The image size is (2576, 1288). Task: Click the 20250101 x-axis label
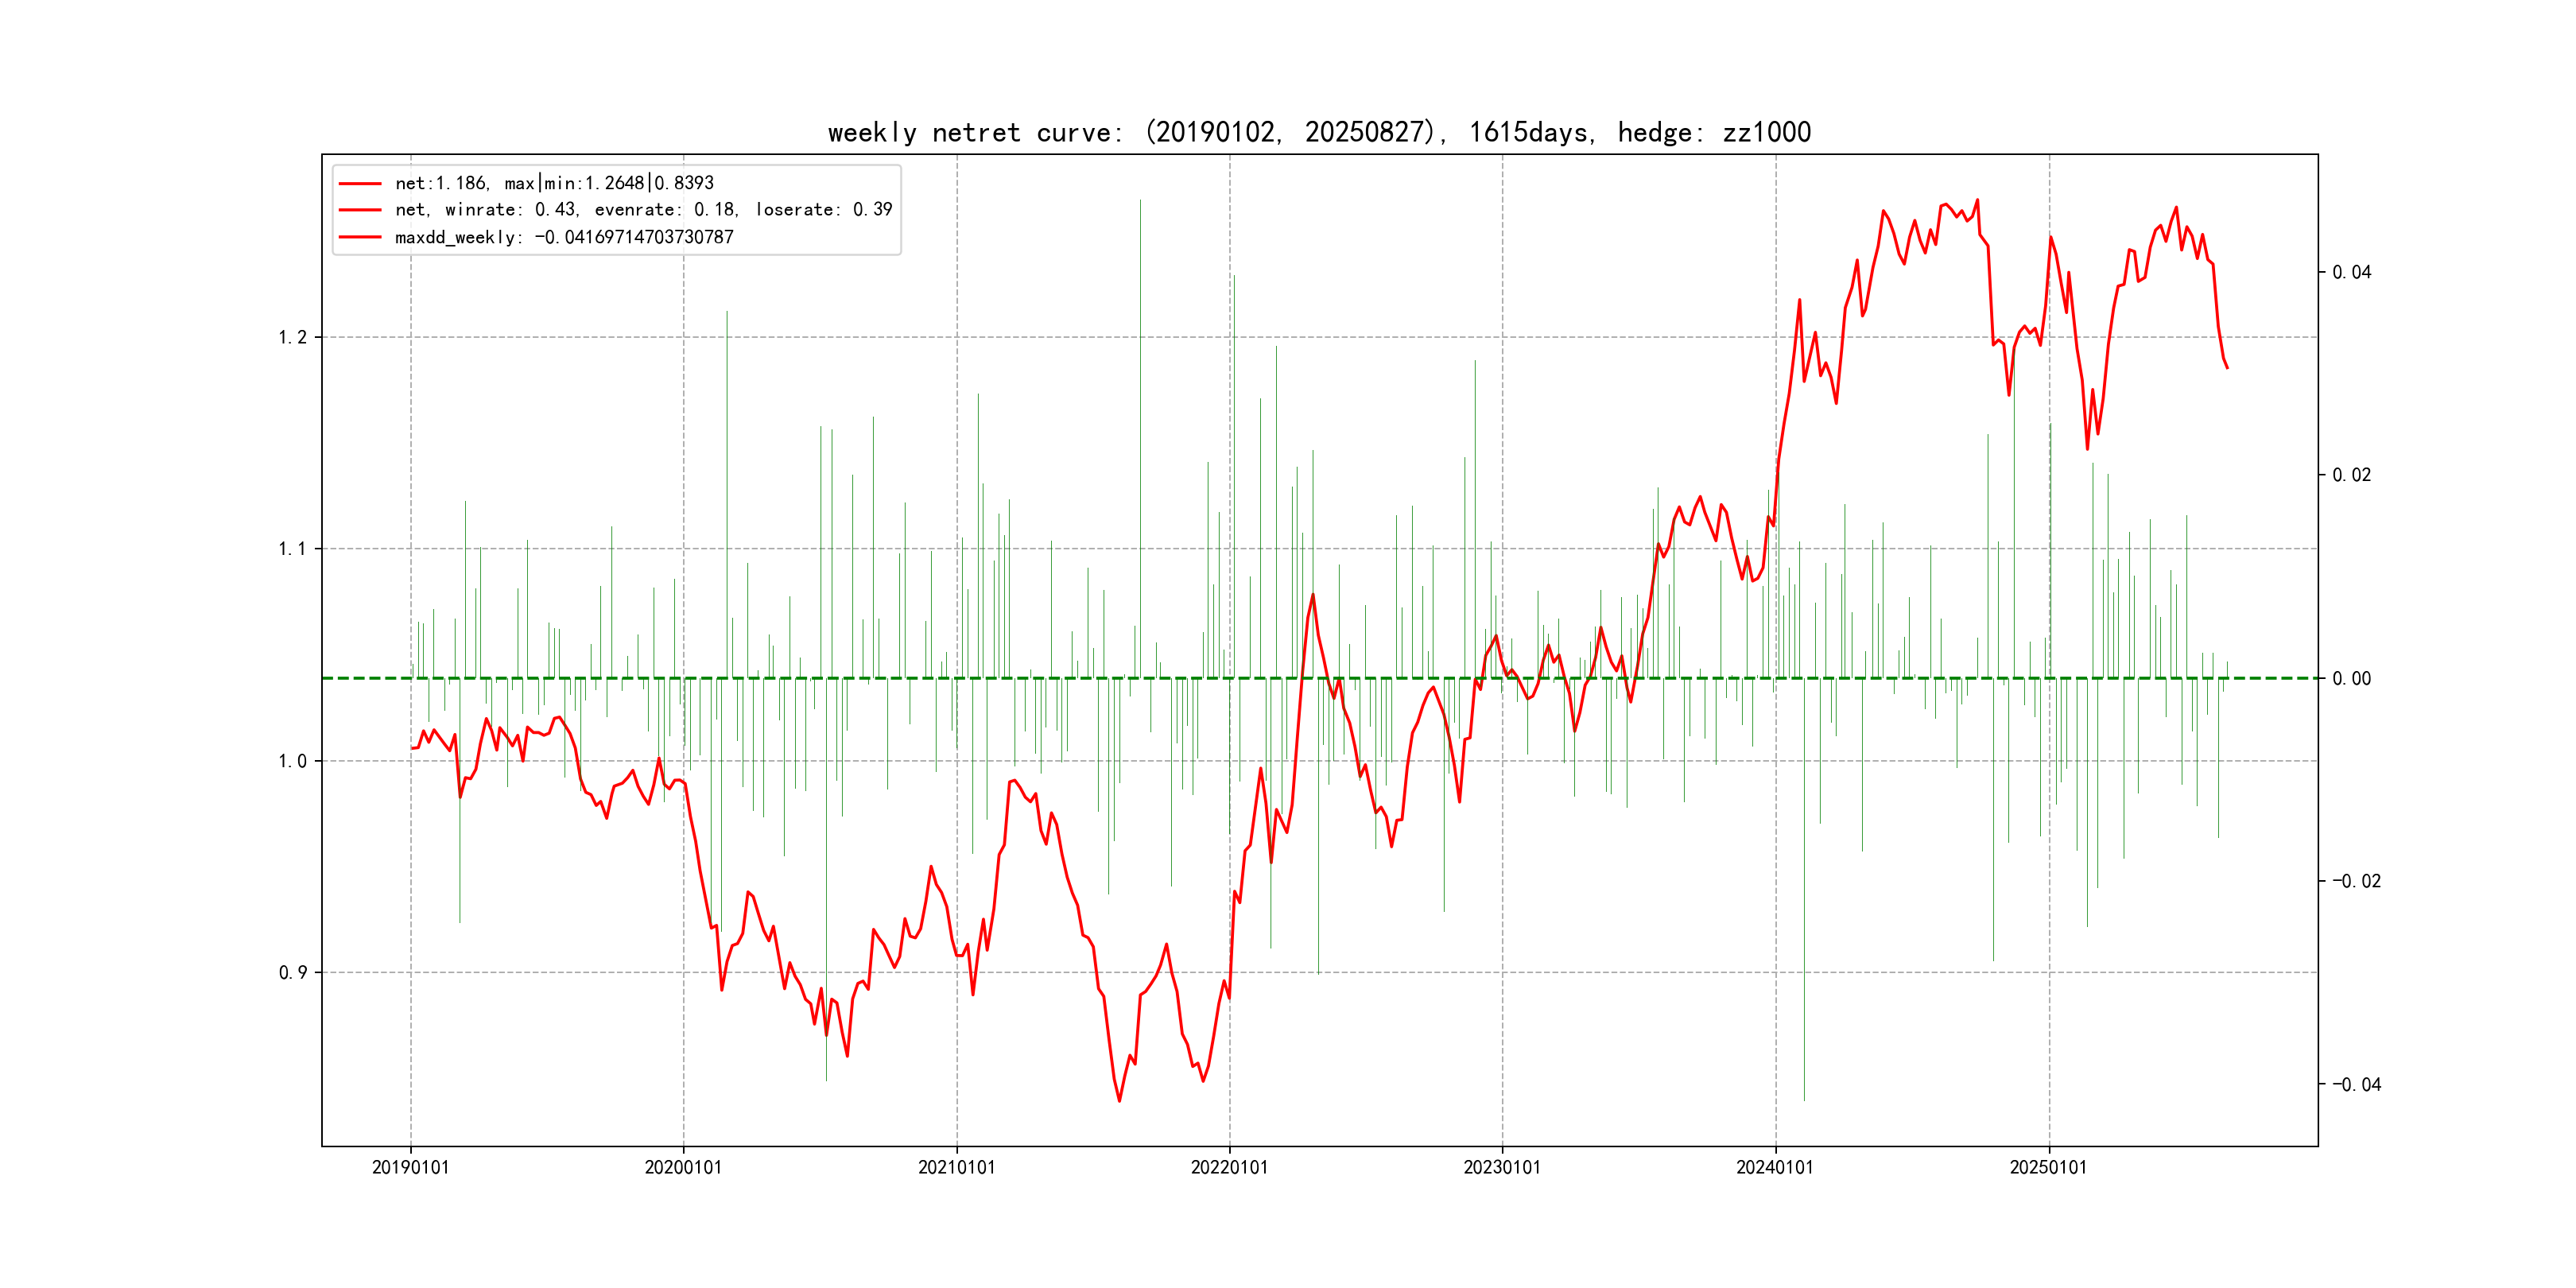[2048, 1167]
